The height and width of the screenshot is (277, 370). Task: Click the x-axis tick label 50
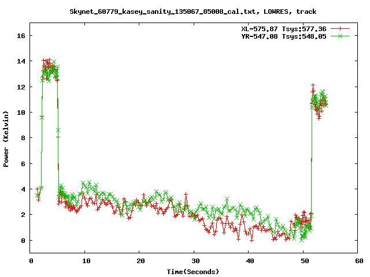tap(305, 261)
